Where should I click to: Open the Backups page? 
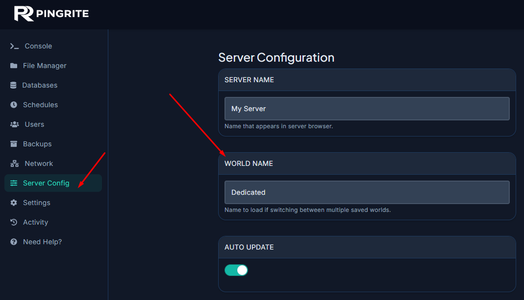point(37,144)
